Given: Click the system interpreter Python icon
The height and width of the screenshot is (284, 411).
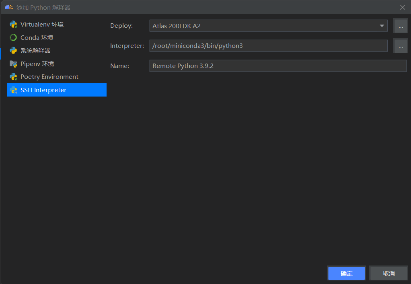Looking at the screenshot, I should tap(13, 51).
